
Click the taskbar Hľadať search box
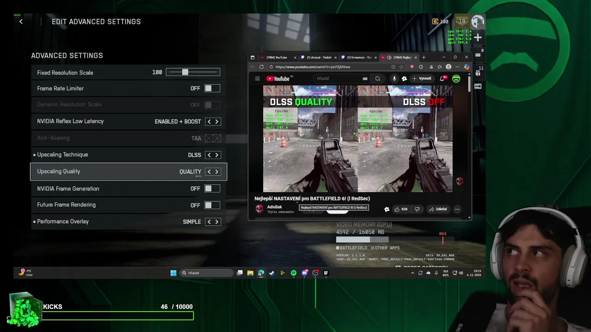(206, 273)
